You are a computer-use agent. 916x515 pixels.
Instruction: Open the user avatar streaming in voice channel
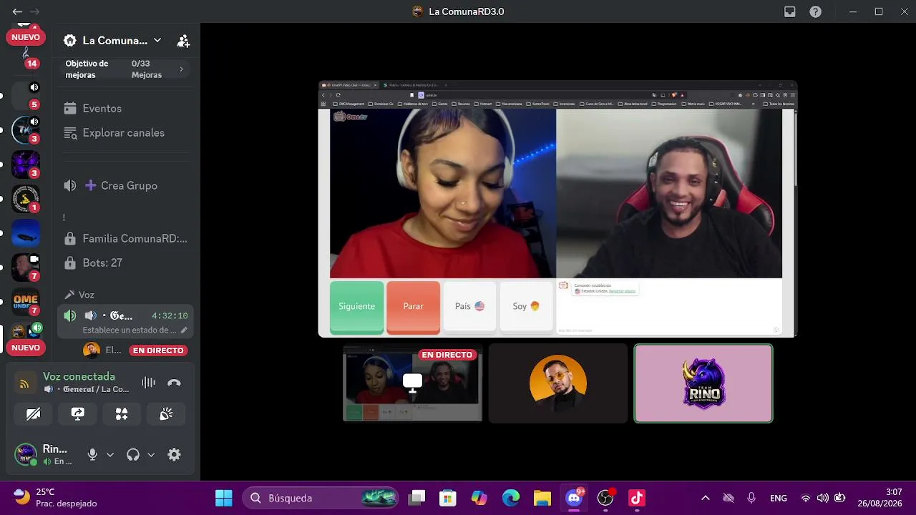(91, 350)
